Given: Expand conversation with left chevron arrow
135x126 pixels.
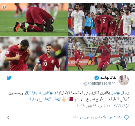Looking at the screenshot, I should 8,118.
